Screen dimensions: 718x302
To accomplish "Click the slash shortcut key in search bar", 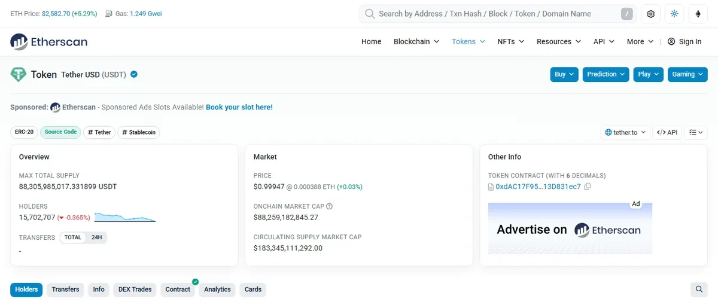I will point(626,14).
